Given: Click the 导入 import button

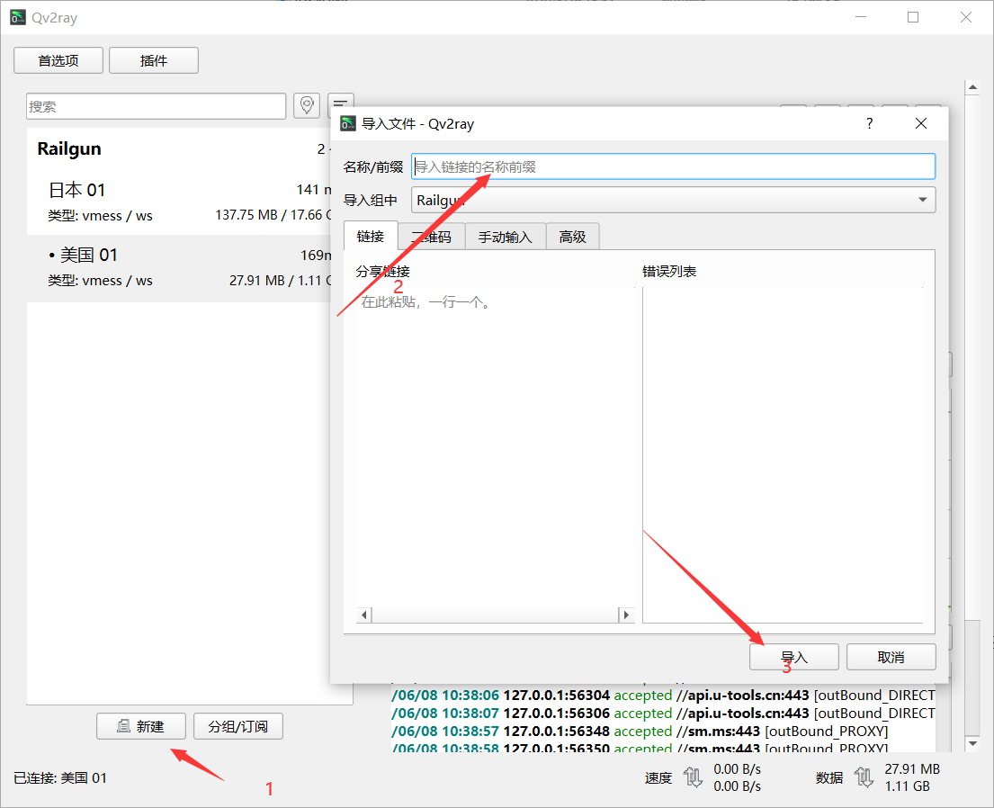Looking at the screenshot, I should (793, 657).
